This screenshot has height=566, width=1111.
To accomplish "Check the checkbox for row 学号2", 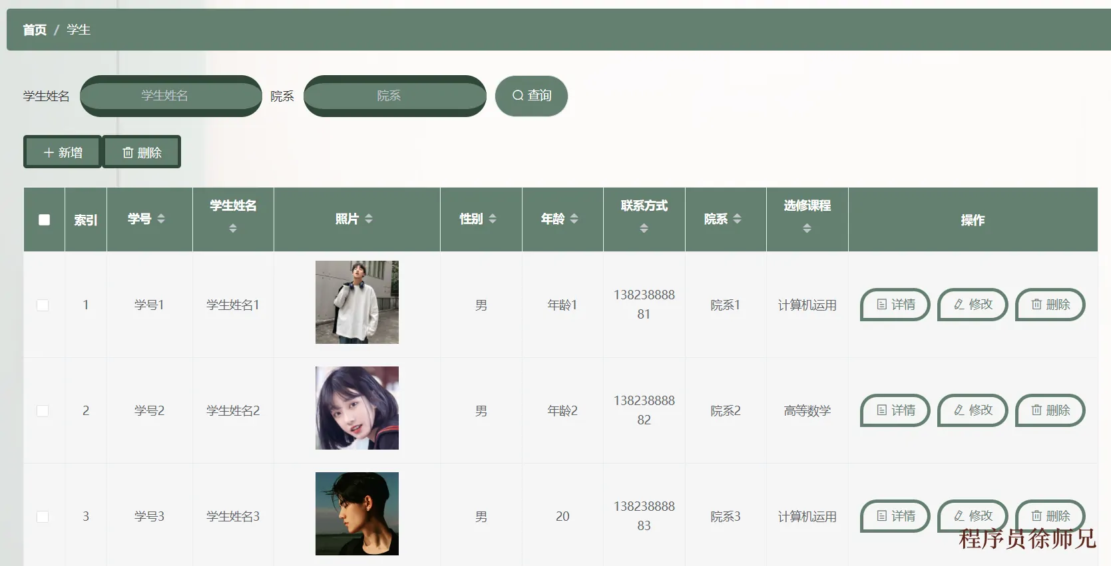I will (43, 411).
